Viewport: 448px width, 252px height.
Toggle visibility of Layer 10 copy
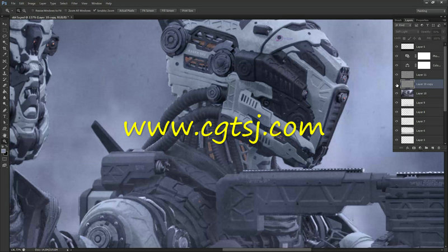(396, 84)
